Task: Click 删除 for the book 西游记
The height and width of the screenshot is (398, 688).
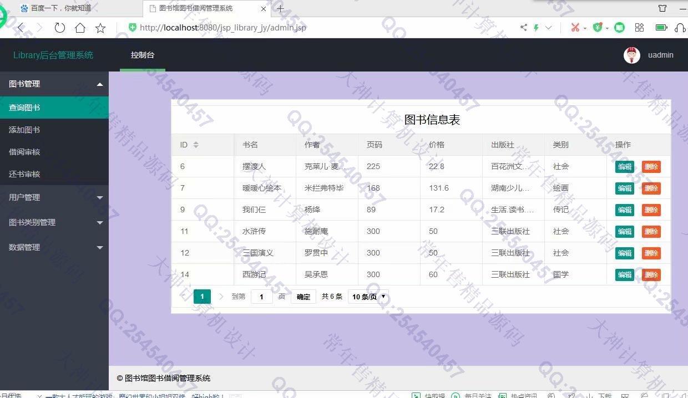Action: [651, 275]
